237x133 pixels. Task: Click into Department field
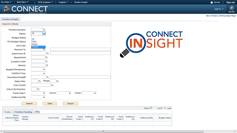(38, 57)
